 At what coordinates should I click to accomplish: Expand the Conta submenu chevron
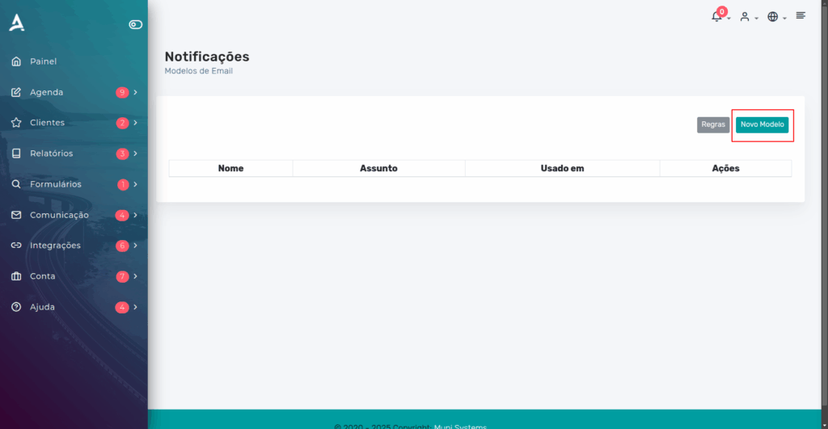click(x=136, y=276)
